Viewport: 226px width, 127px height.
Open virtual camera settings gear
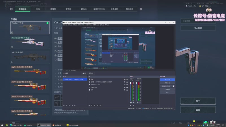(173, 86)
